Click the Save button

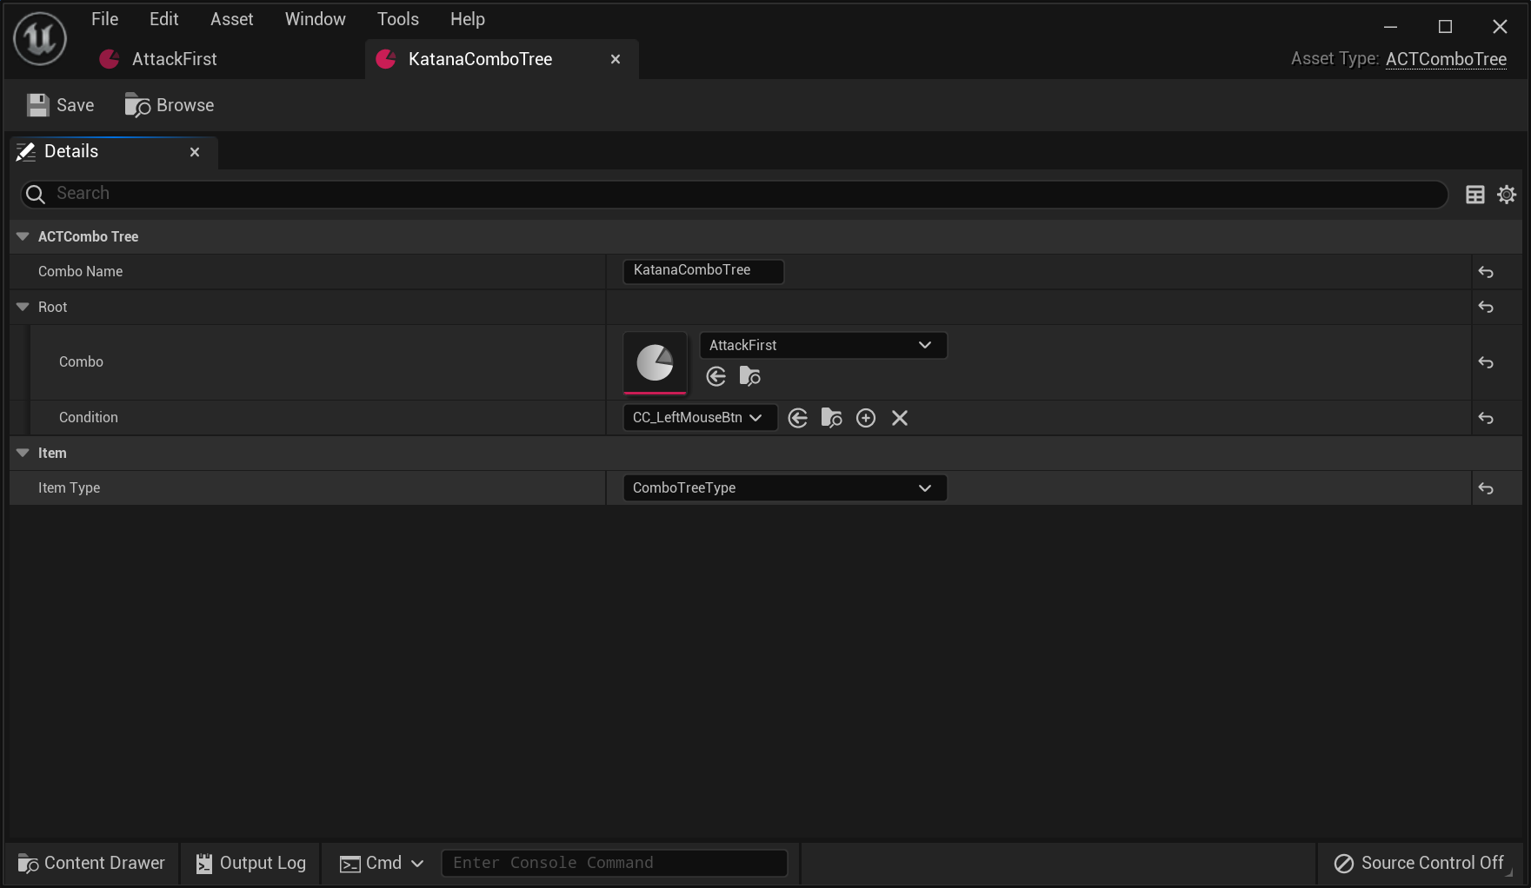(x=61, y=105)
